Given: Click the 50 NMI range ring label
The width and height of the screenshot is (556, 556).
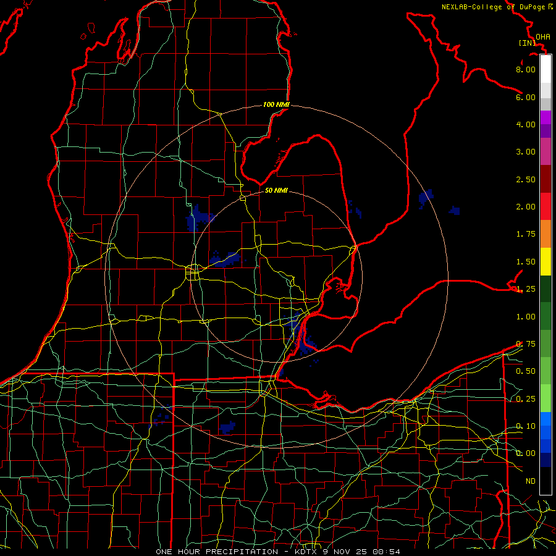Looking at the screenshot, I should pos(276,190).
